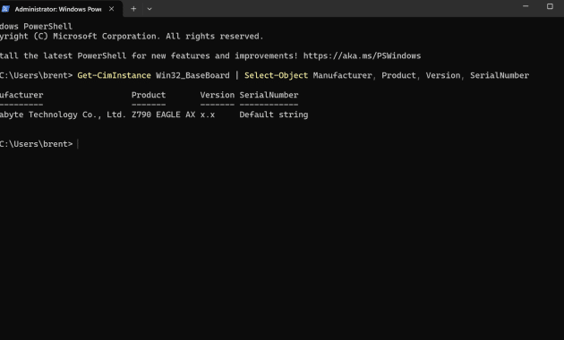Maximize the terminal window
Viewport: 564px width, 340px height.
(550, 6)
